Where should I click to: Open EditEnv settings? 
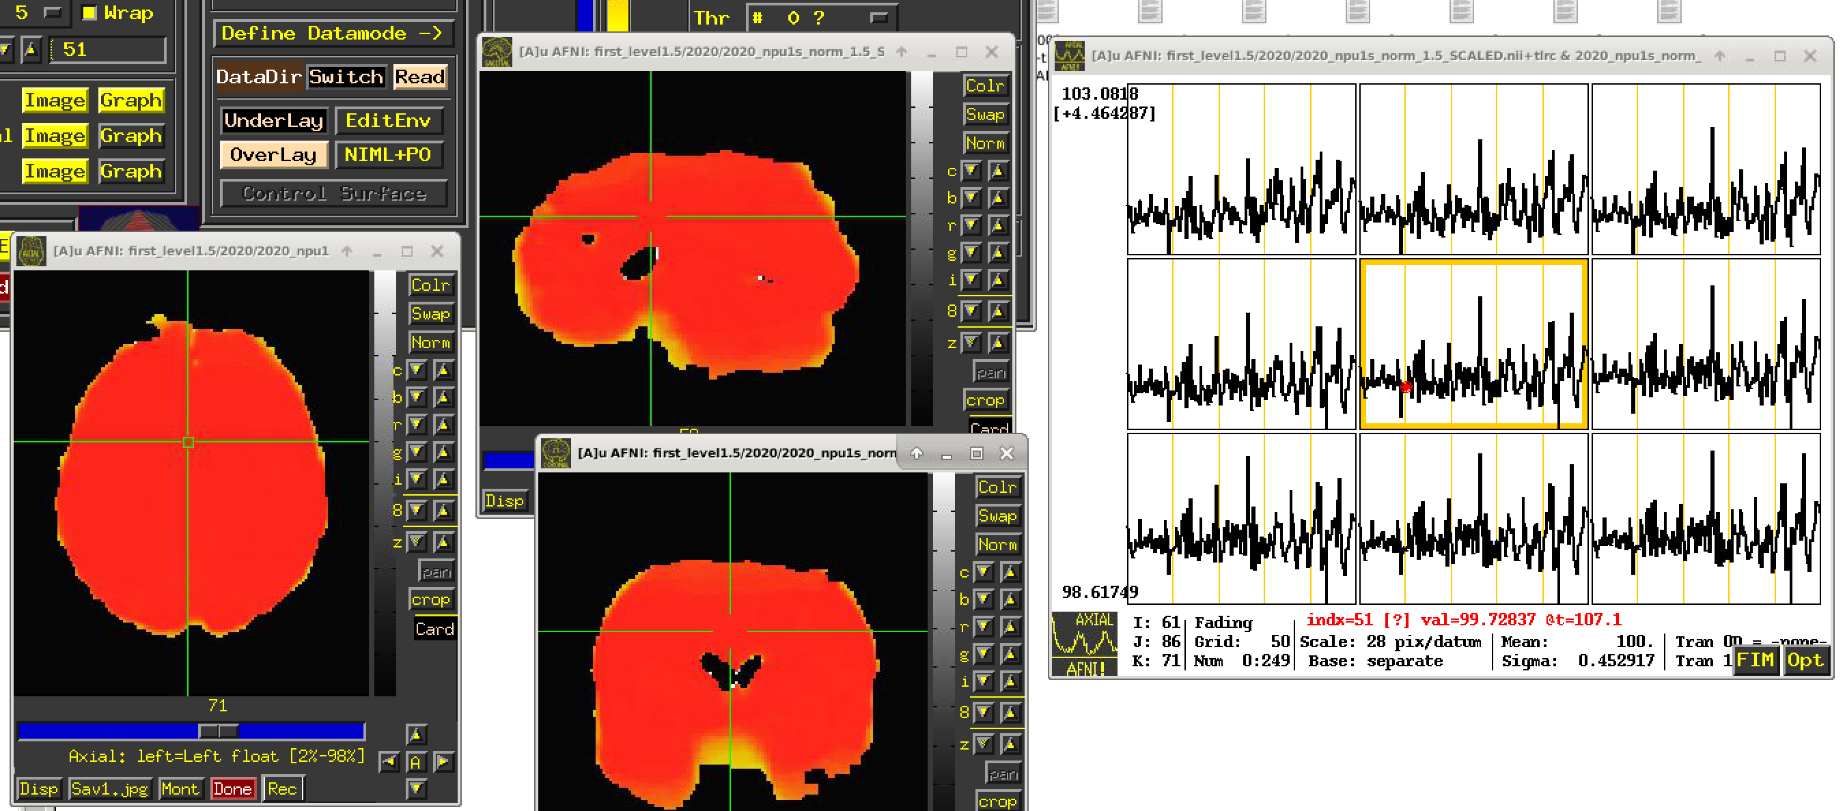pyautogui.click(x=388, y=120)
